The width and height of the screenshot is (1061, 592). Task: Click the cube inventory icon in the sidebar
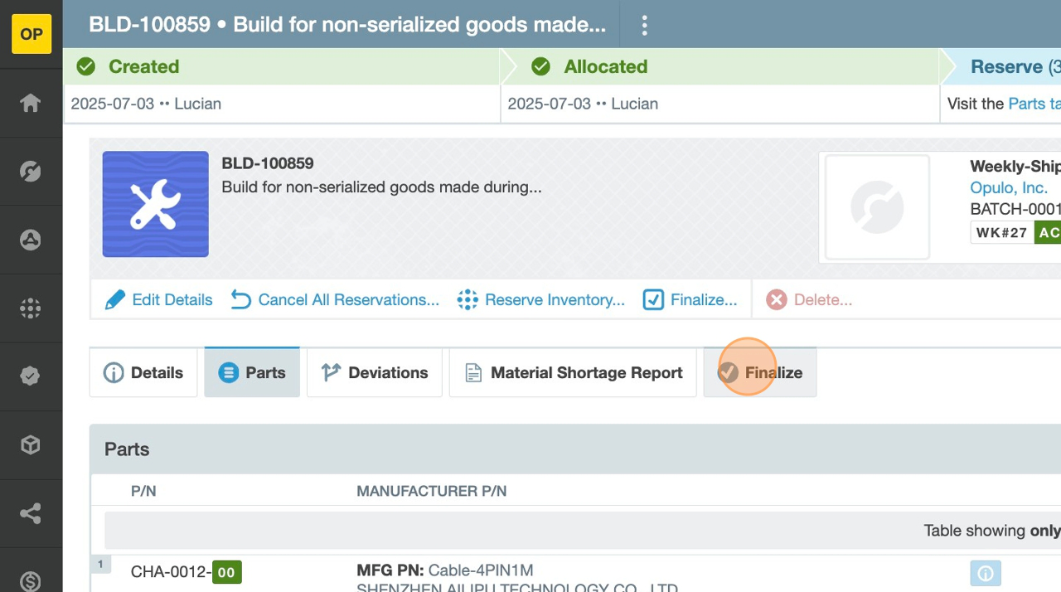click(31, 445)
